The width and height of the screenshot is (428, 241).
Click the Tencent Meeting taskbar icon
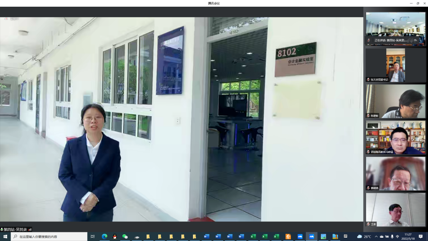tap(311, 237)
